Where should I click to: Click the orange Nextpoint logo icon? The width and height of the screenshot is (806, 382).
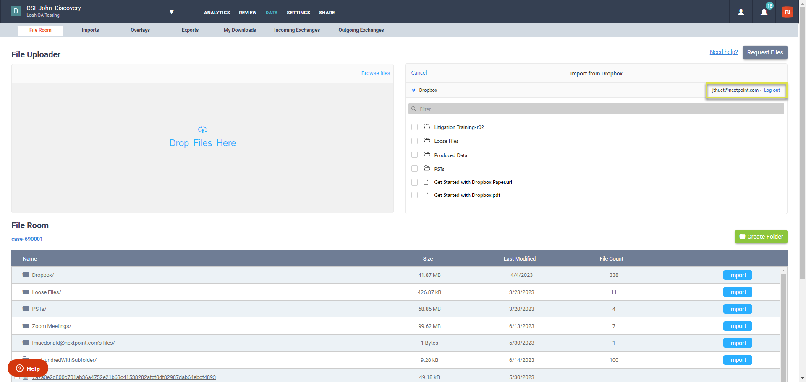[x=787, y=12]
